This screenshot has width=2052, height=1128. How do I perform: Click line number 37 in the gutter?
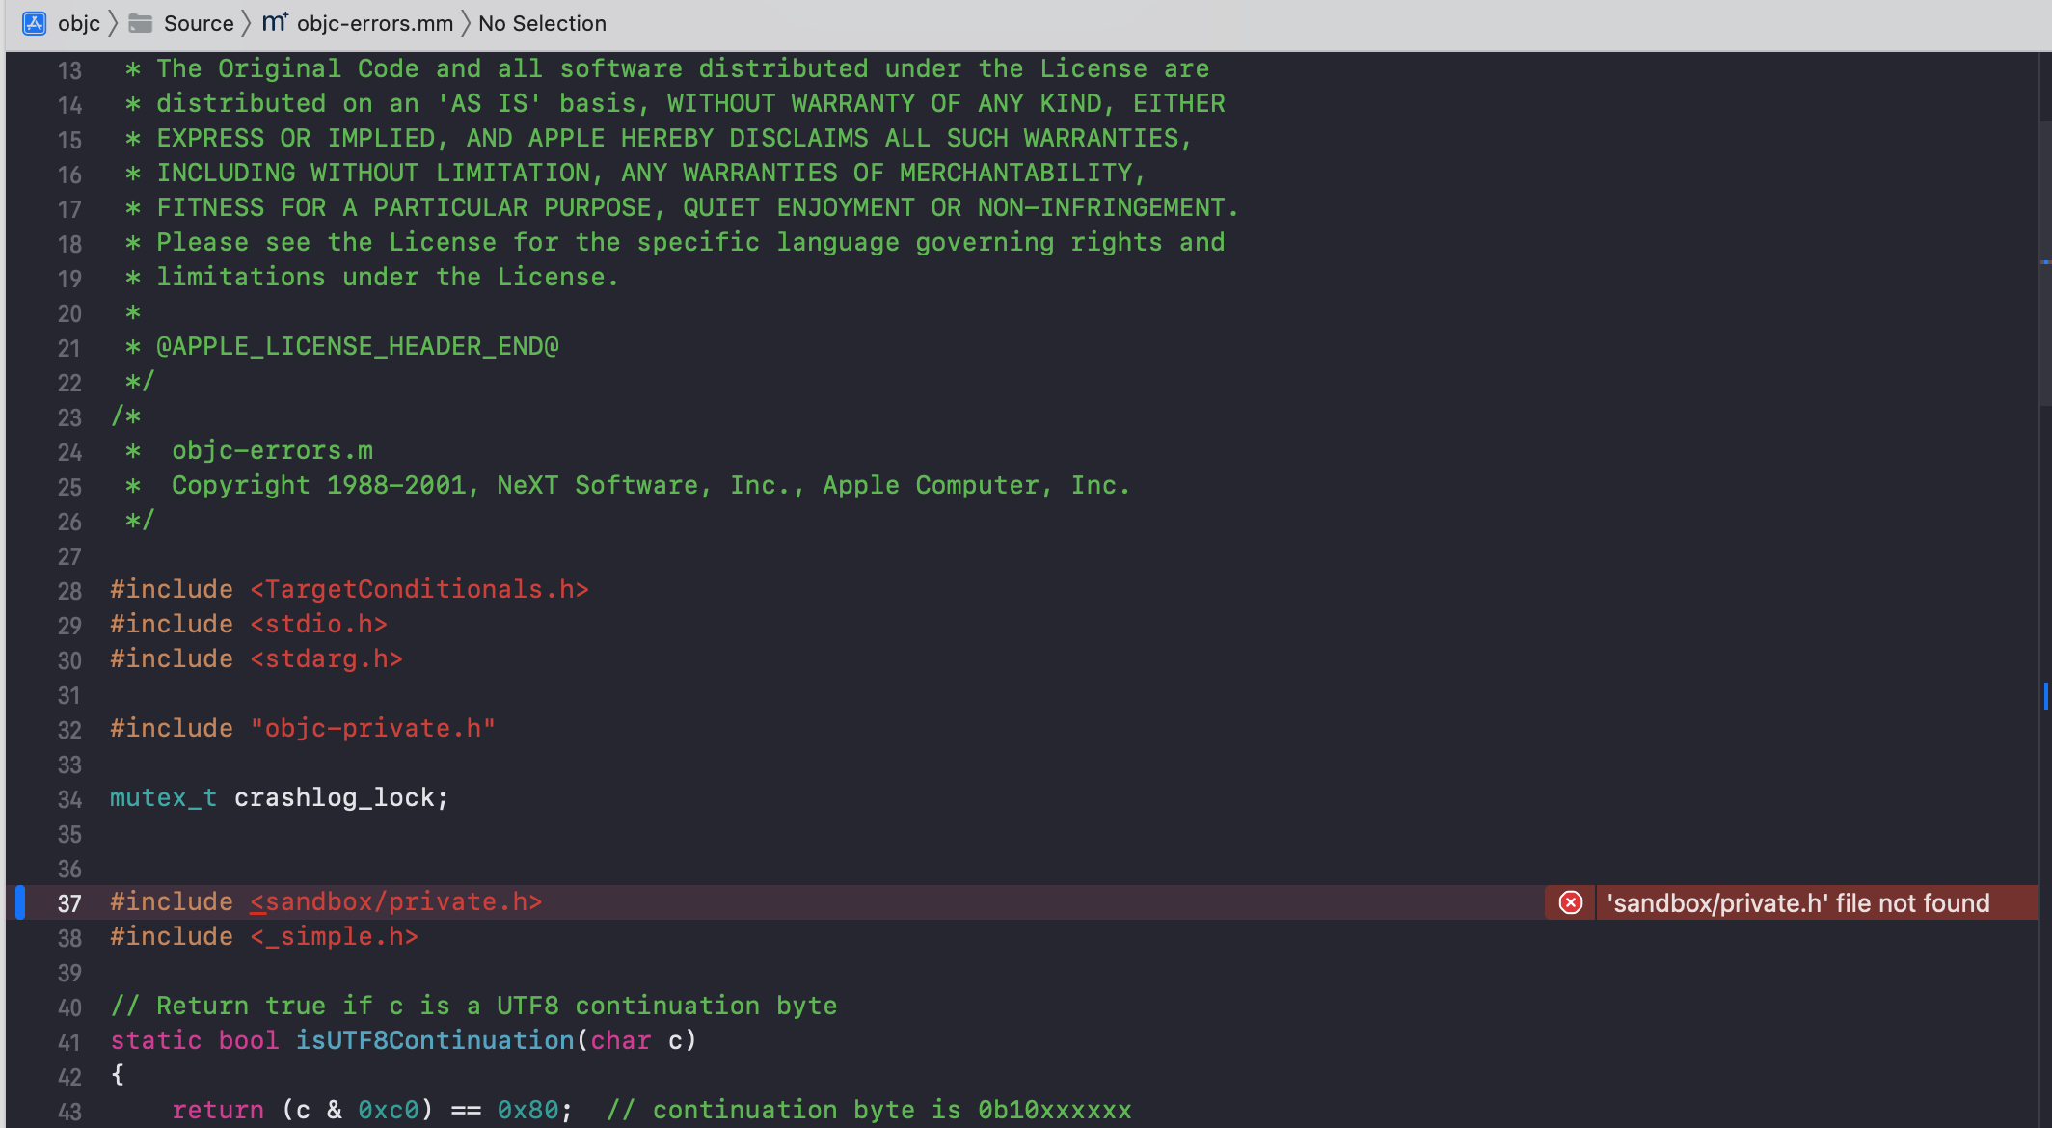[x=69, y=903]
